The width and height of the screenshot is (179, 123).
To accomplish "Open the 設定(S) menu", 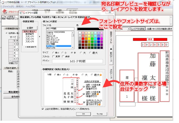I will (x=20, y=6).
